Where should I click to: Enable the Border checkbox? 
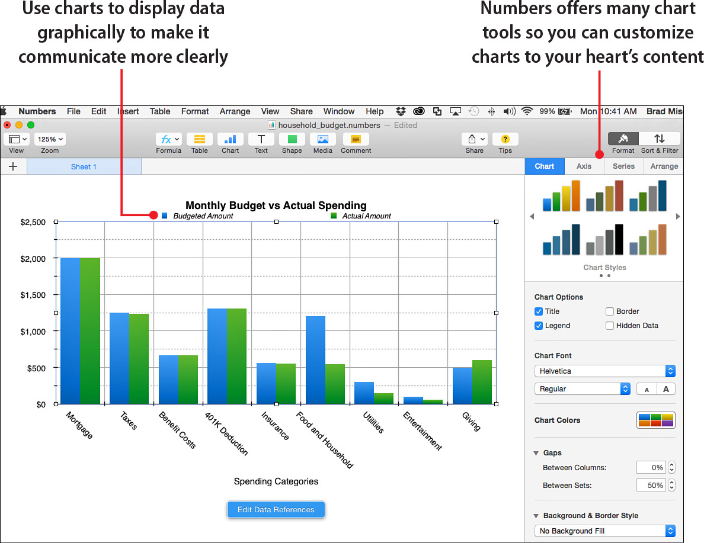click(610, 311)
